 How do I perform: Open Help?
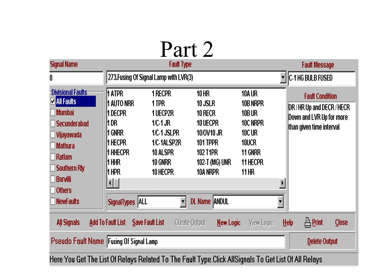point(288,222)
